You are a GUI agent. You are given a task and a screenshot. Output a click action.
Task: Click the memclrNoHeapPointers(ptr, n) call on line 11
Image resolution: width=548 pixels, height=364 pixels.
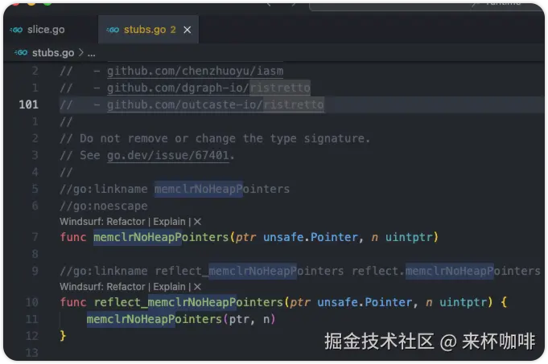tap(181, 319)
